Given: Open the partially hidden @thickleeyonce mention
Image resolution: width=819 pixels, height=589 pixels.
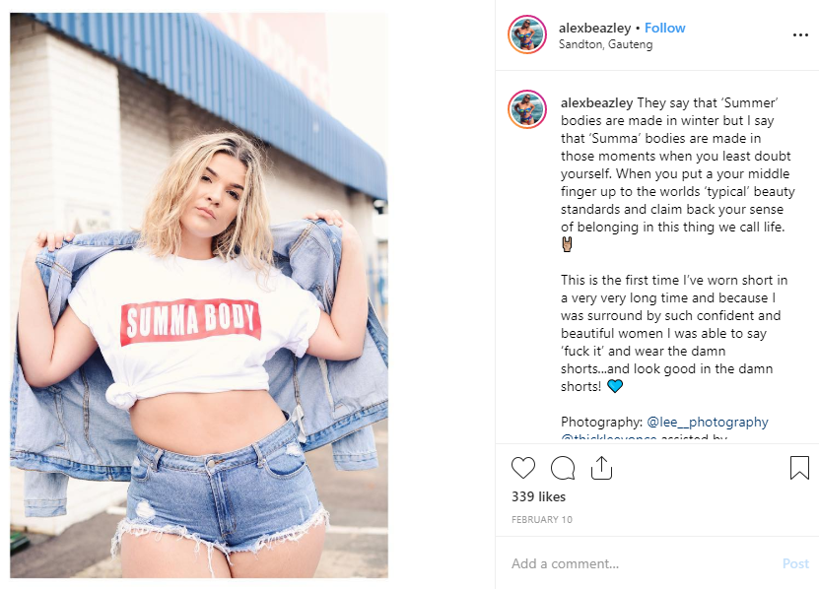Looking at the screenshot, I should 608,436.
